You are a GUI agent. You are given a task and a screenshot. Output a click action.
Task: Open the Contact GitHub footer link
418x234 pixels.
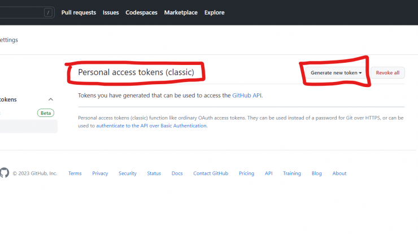point(211,174)
